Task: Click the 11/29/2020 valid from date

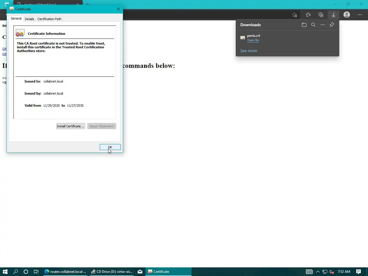Action: [x=51, y=106]
